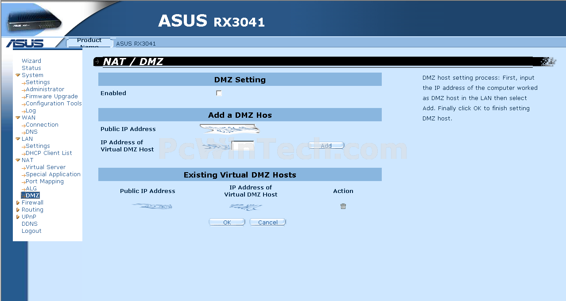Collapse the NAT menu using its triangle

click(x=18, y=160)
